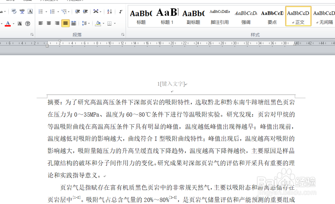335x204 pixels.
Task: Click the right indent marker on ruler
Action: tap(295, 44)
